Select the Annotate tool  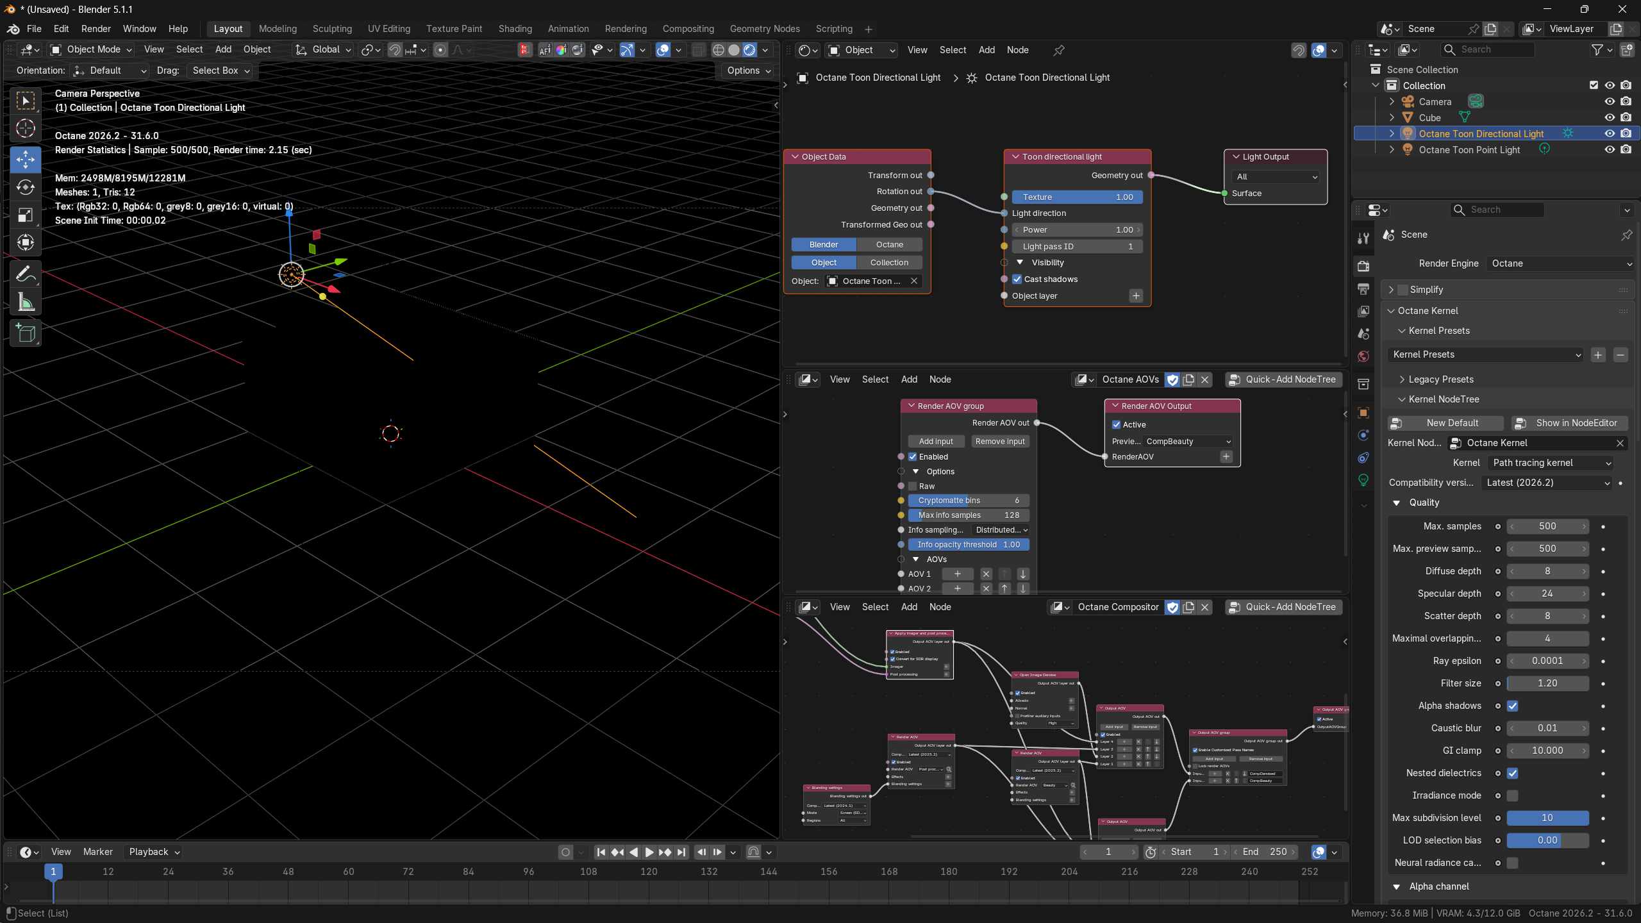pos(26,274)
